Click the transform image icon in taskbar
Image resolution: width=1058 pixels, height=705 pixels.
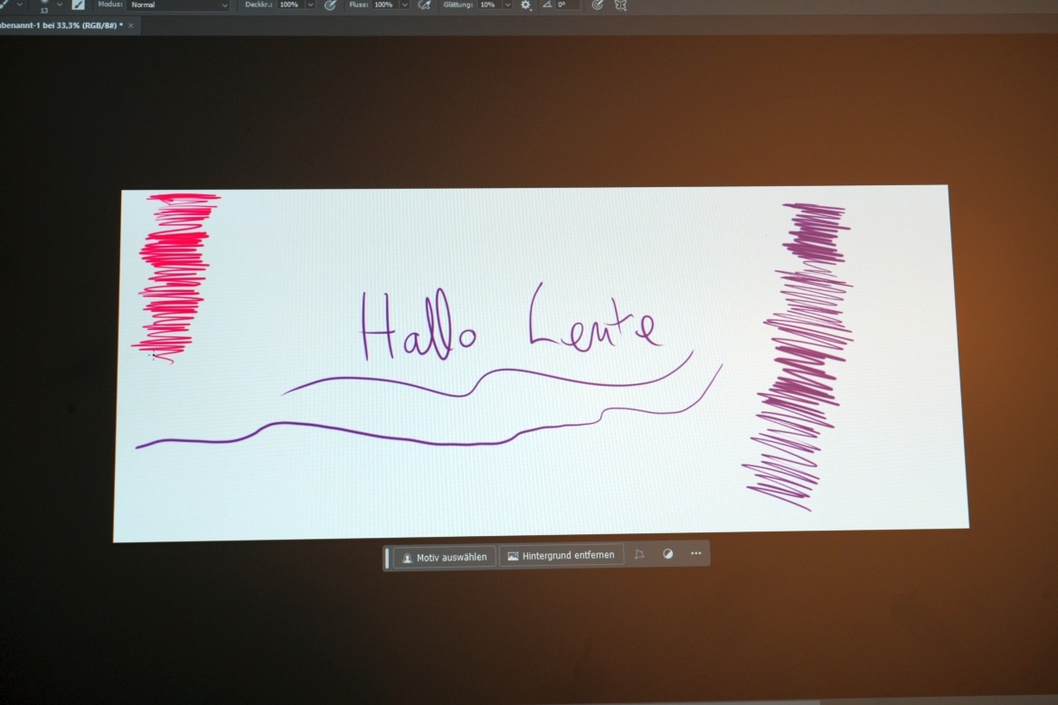point(639,554)
